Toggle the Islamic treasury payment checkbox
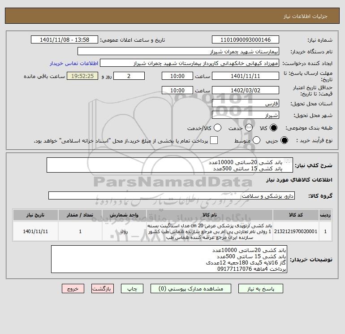 coord(214,140)
